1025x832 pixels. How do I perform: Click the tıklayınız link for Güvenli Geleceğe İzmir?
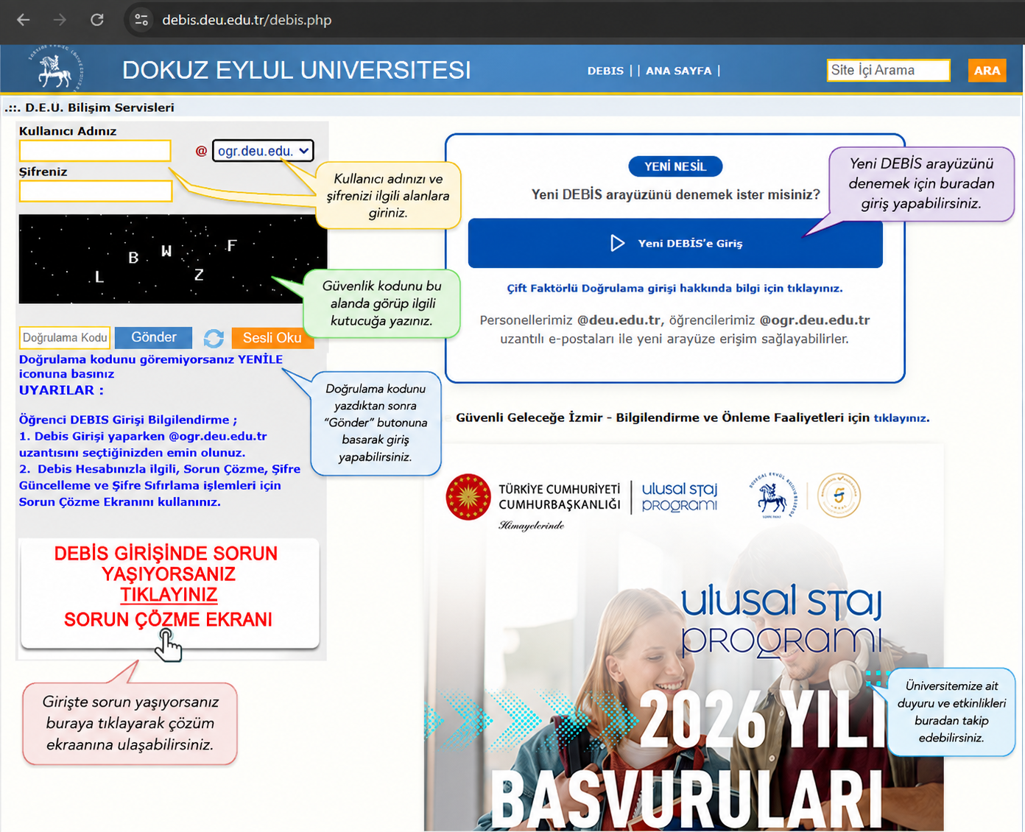pos(901,417)
